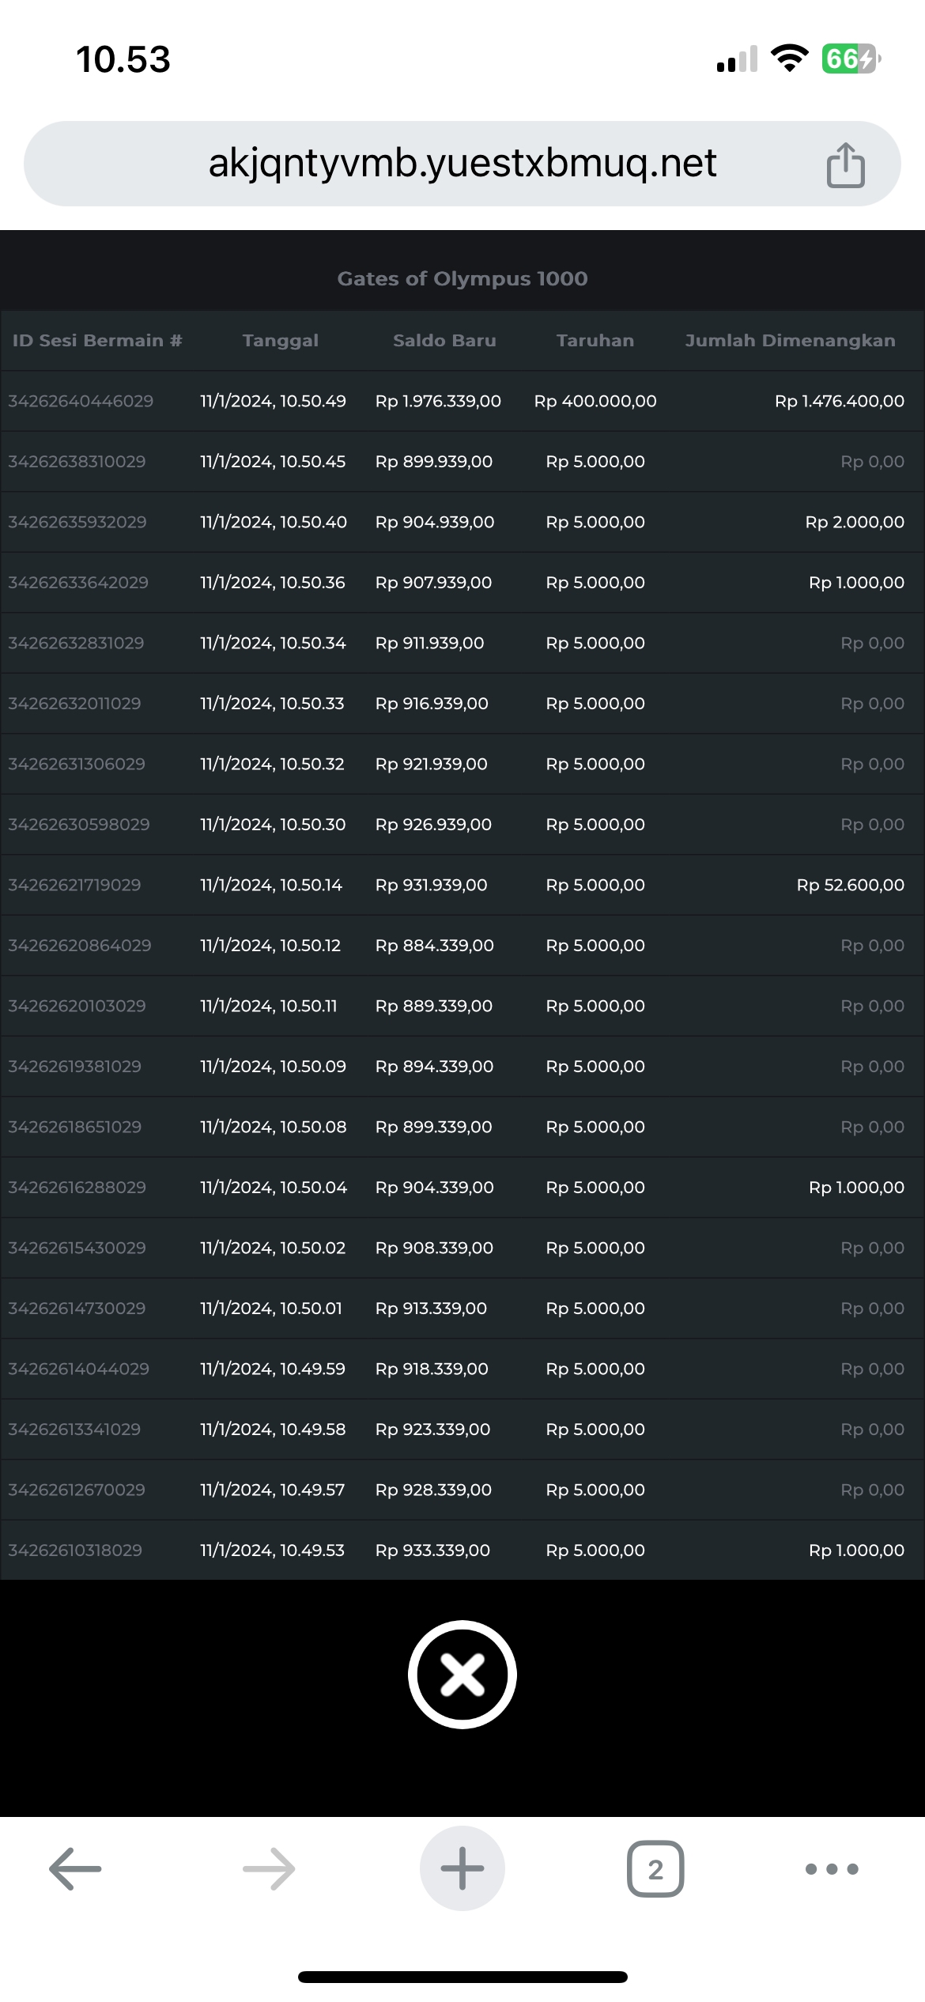The width and height of the screenshot is (925, 2002).
Task: Go back using the browser back arrow
Action: [x=75, y=1869]
